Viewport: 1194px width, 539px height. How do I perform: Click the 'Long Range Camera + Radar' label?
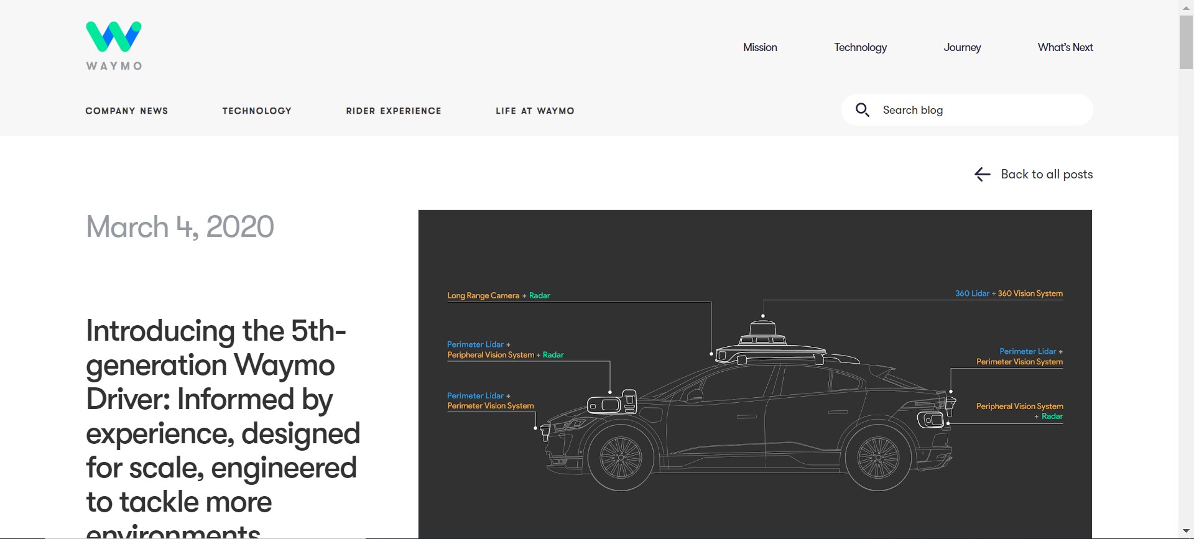pos(499,295)
